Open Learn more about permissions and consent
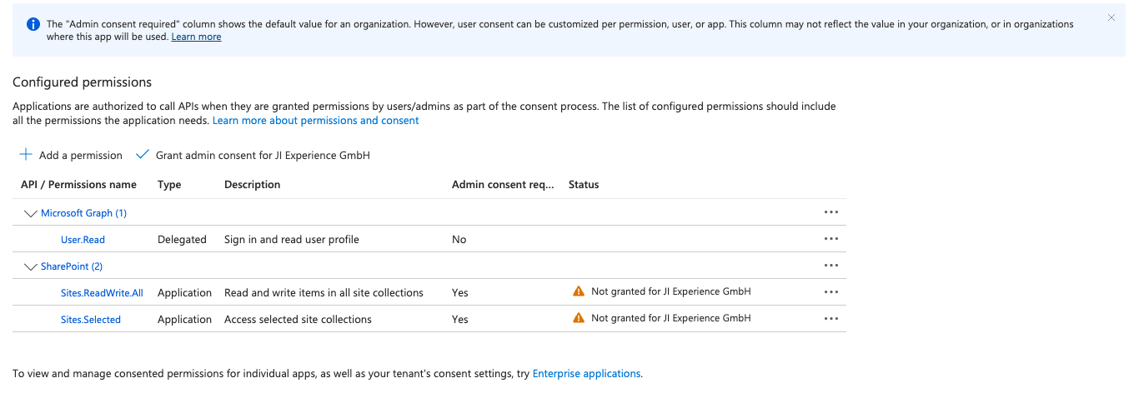This screenshot has height=398, width=1134. [x=315, y=121]
